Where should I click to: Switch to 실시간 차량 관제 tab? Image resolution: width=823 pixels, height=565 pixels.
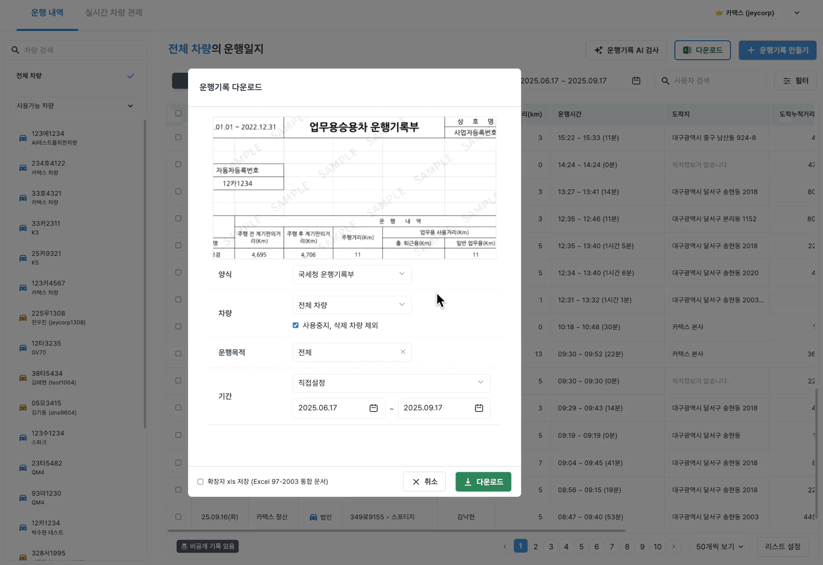(114, 13)
